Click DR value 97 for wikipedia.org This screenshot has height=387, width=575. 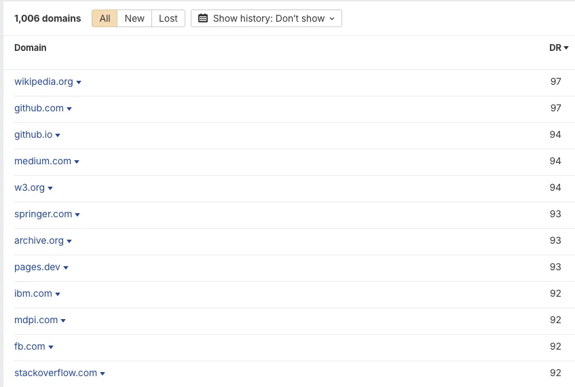[555, 81]
